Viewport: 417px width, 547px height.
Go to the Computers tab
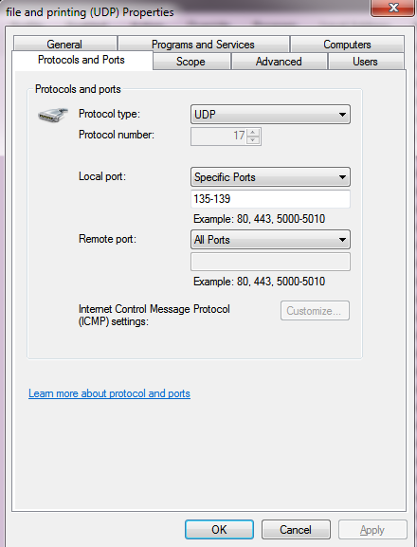pyautogui.click(x=347, y=45)
